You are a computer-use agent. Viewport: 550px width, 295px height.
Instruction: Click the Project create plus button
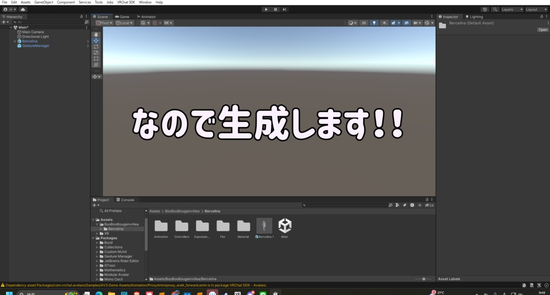pyautogui.click(x=96, y=205)
